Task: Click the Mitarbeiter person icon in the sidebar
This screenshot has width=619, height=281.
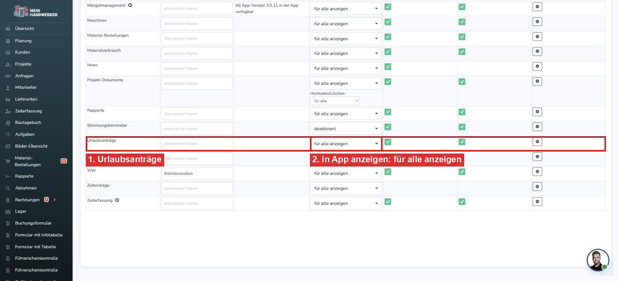Action: tap(8, 88)
